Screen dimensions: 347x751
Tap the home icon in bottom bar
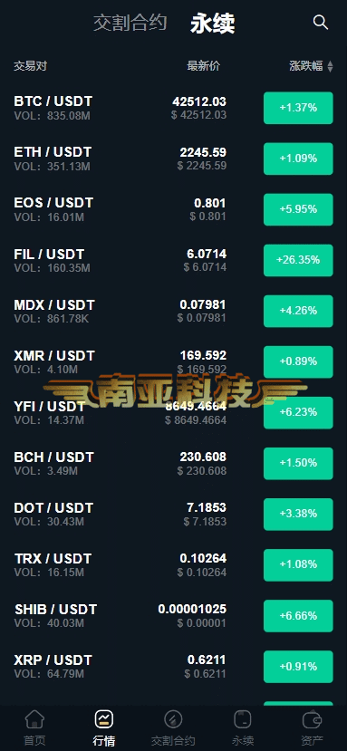tap(34, 719)
